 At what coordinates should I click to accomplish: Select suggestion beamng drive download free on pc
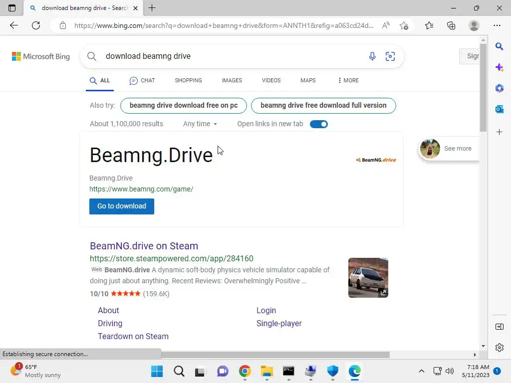pos(184,106)
